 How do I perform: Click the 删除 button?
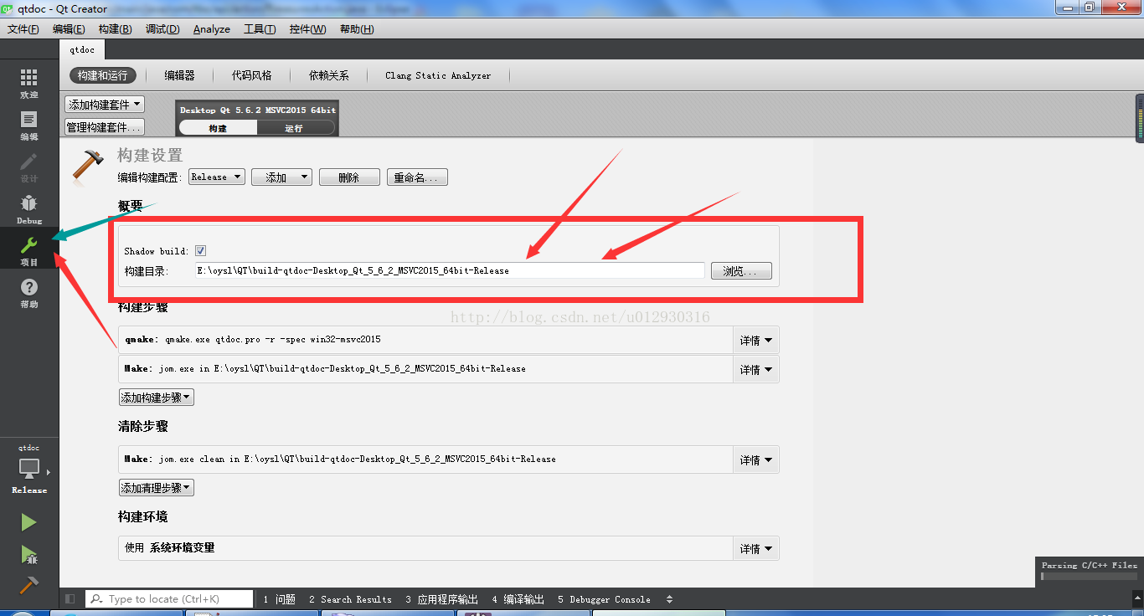point(349,177)
